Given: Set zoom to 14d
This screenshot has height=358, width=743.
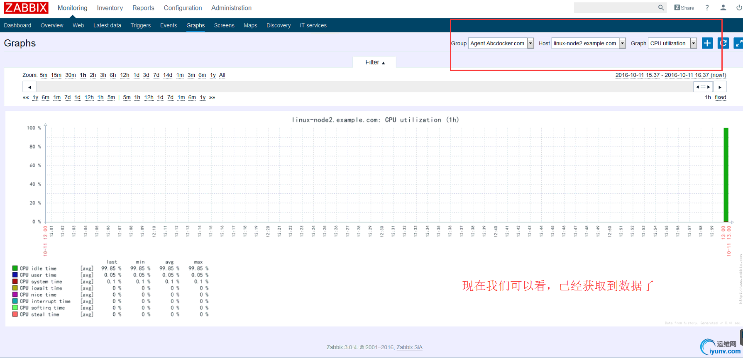Looking at the screenshot, I should [168, 75].
